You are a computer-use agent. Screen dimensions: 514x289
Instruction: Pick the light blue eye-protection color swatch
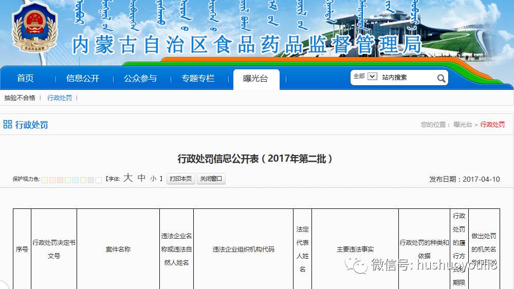[x=76, y=180]
